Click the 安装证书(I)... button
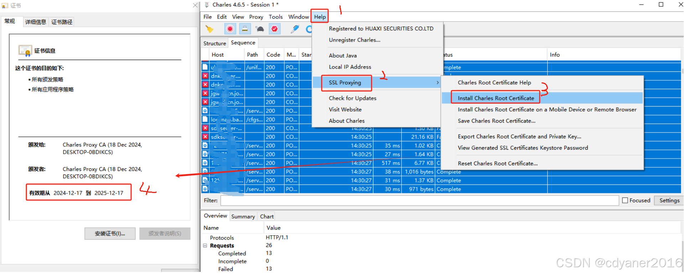This screenshot has width=684, height=274. click(x=110, y=233)
